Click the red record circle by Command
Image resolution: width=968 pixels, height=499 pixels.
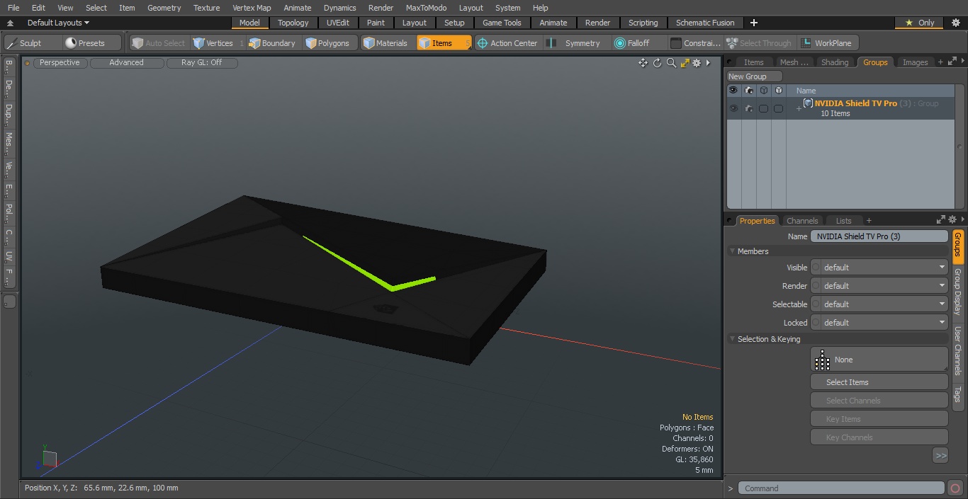pos(955,488)
